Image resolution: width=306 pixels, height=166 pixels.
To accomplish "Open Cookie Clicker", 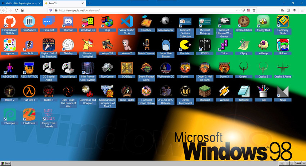I will (x=244, y=22).
